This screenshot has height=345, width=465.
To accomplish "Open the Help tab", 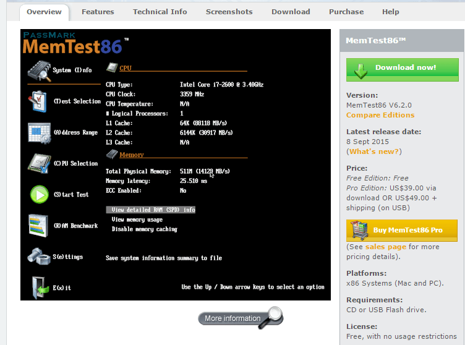I will pyautogui.click(x=391, y=12).
